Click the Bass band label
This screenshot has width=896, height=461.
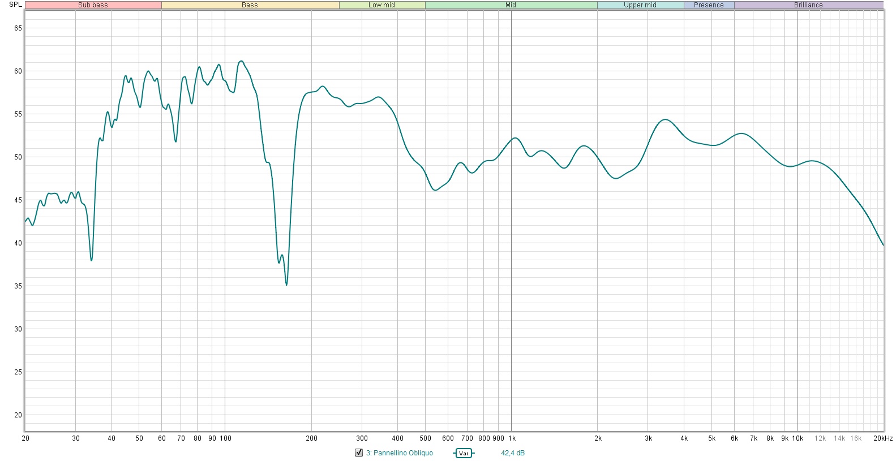click(x=250, y=5)
